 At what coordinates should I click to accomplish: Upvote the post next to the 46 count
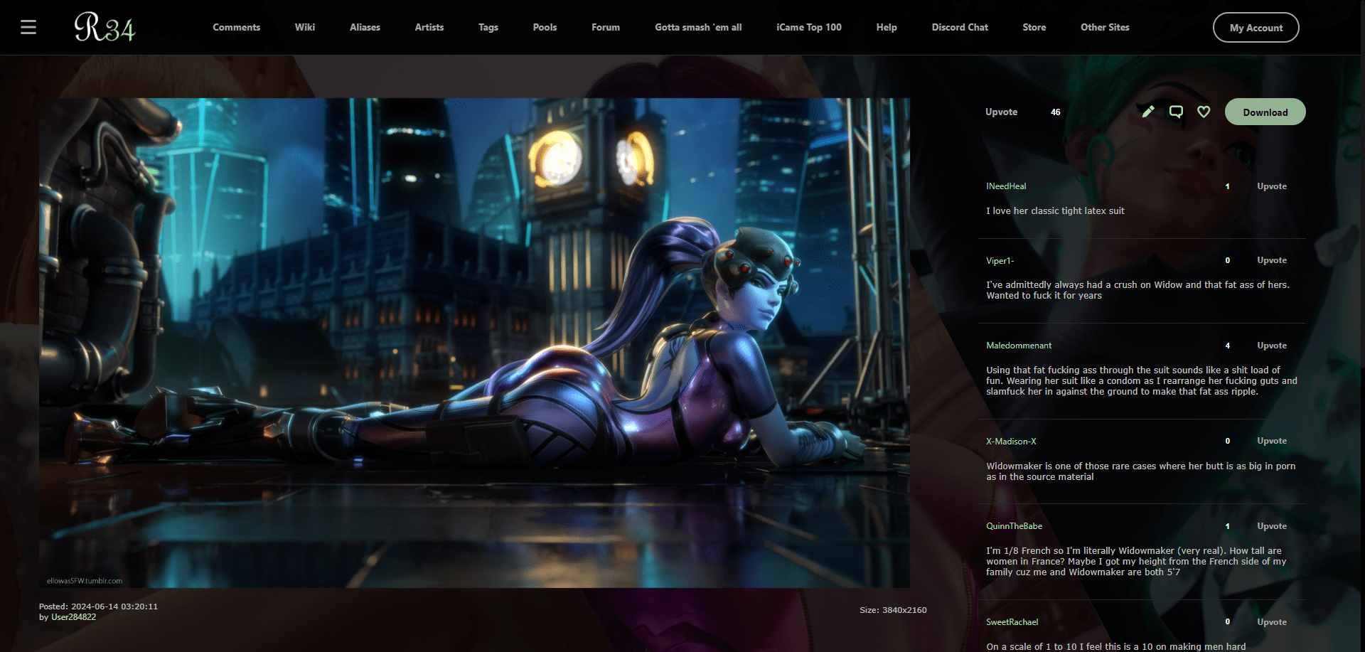tap(1001, 112)
